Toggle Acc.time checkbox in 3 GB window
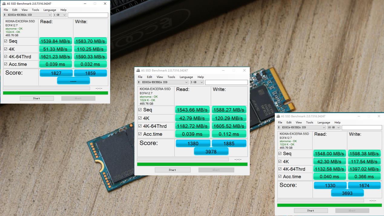 click(140, 134)
